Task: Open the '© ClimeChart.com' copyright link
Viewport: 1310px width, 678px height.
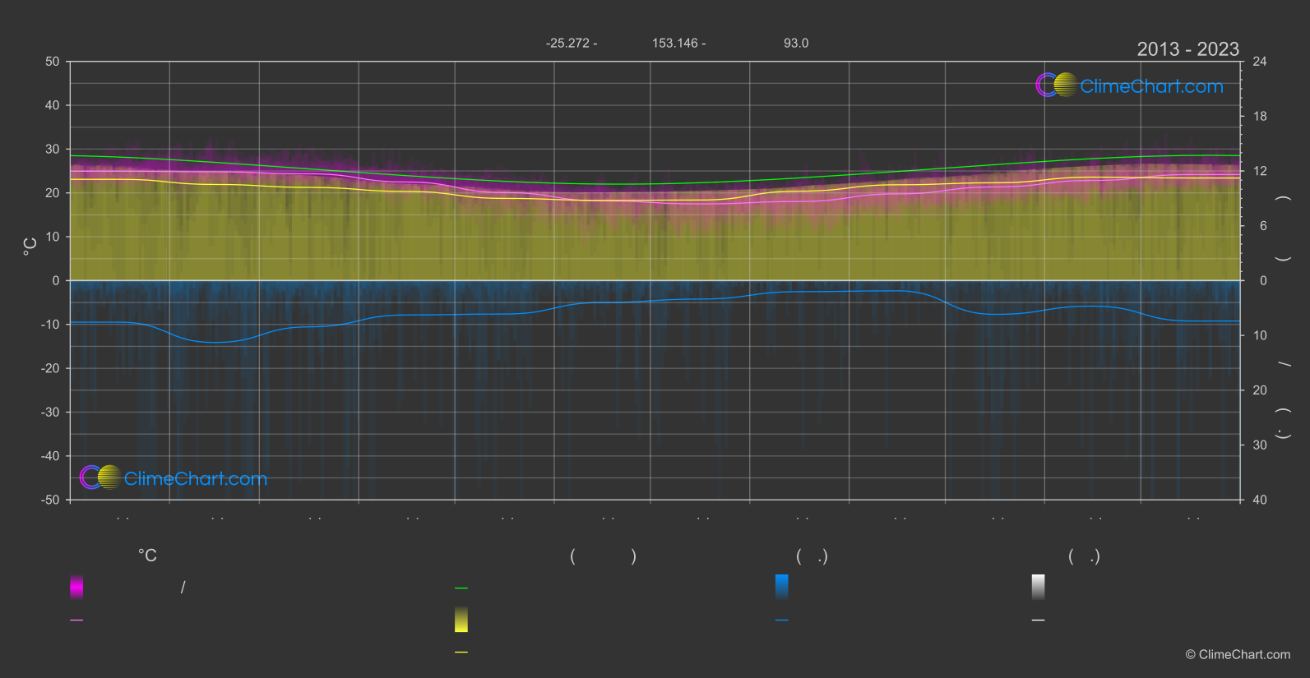Action: point(1238,654)
